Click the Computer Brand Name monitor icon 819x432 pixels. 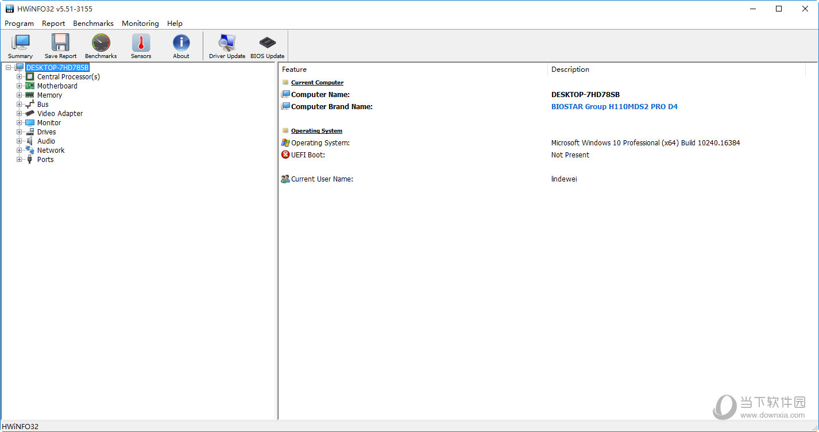[x=285, y=106]
